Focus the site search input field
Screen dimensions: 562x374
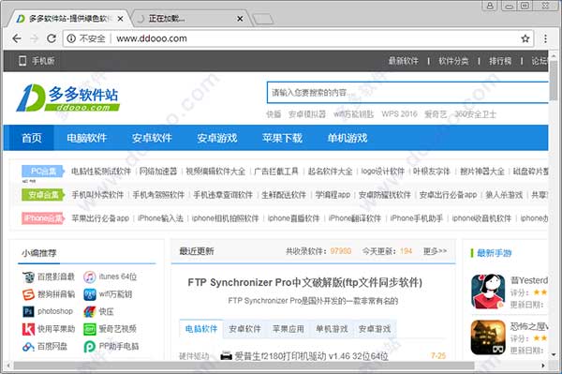click(x=407, y=93)
